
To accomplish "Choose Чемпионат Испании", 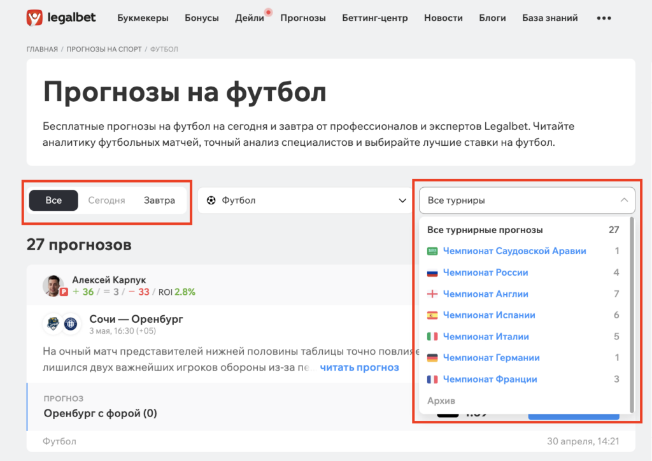I will (x=523, y=315).
